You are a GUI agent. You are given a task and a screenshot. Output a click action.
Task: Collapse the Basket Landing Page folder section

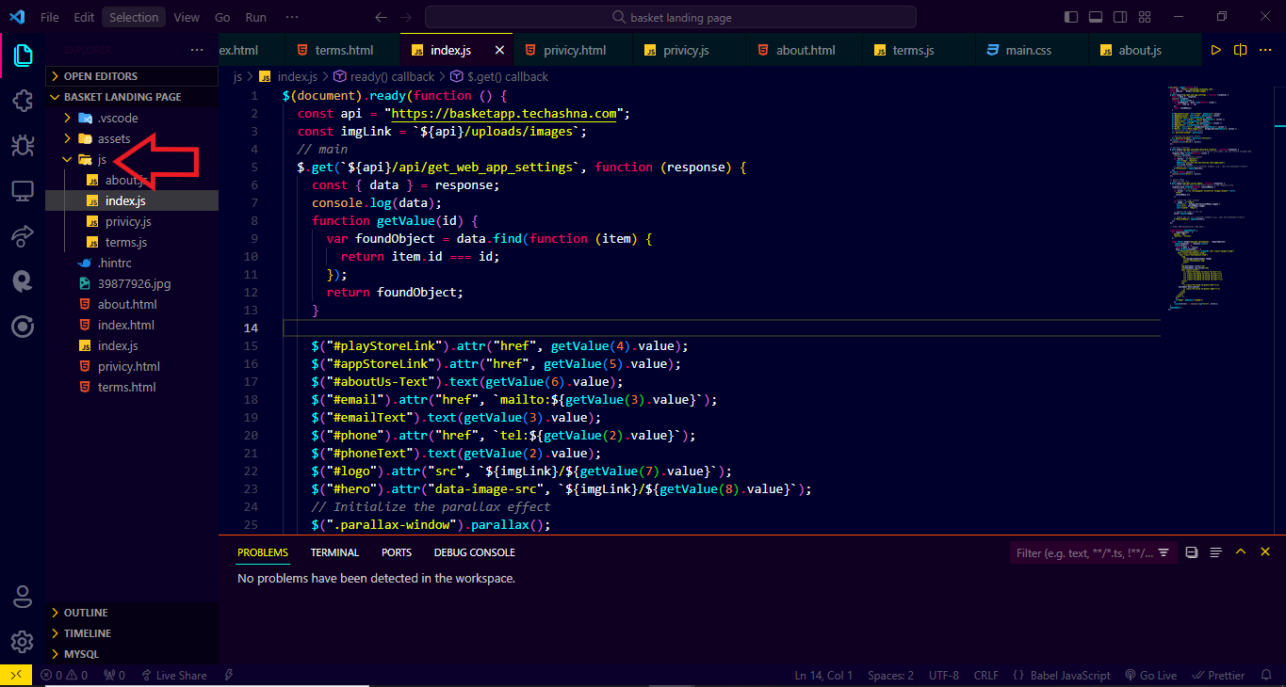click(132, 97)
